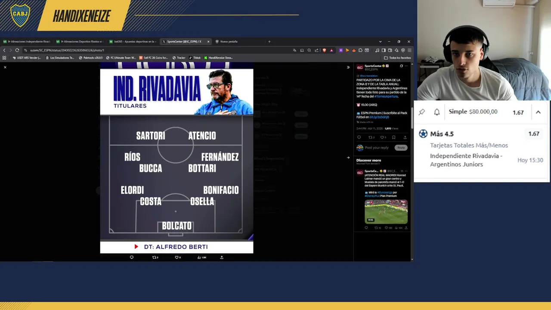
Task: Go back in browser history
Action: tap(4, 50)
